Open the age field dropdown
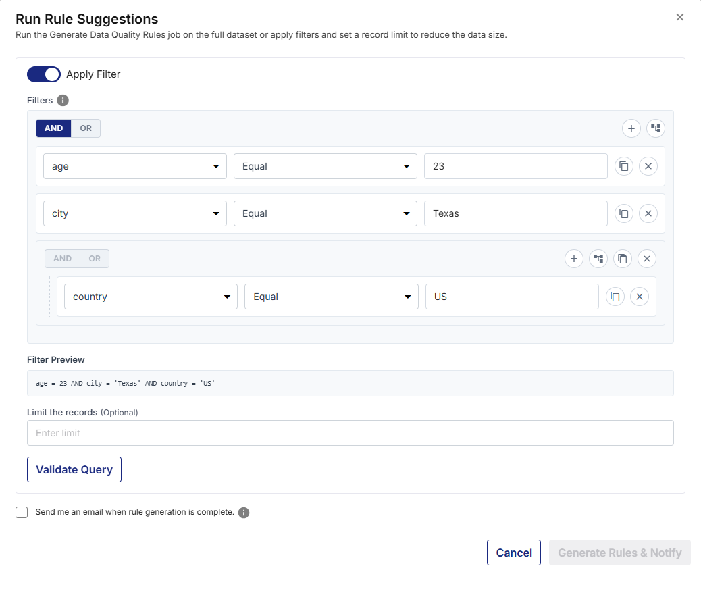Viewport: 701px width, 591px height. point(135,166)
